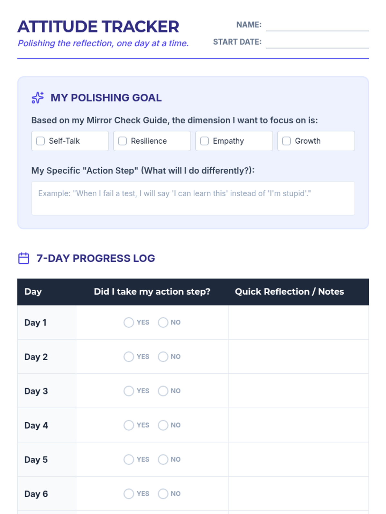Select YES for Day 6
386x514 pixels.
(x=129, y=494)
